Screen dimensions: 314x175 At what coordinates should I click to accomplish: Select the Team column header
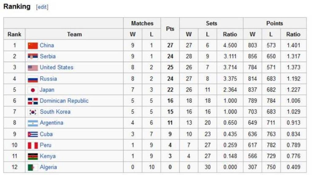74,34
